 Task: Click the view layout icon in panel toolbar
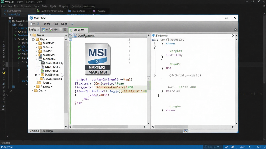pyautogui.click(x=44, y=30)
